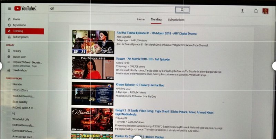276x139 pixels.
Task: Click the O Saathi description text
Action: click(x=169, y=128)
